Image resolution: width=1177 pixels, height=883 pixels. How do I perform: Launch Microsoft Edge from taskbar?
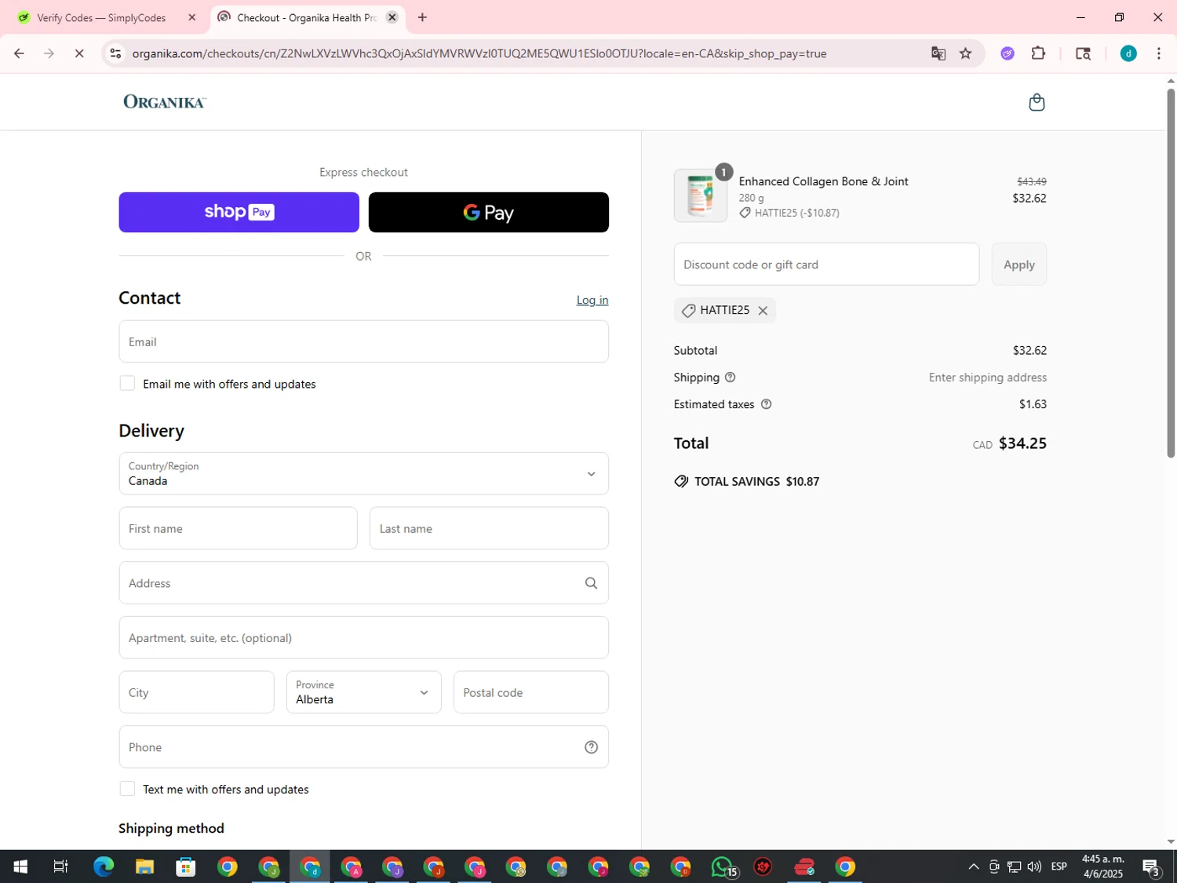point(103,867)
